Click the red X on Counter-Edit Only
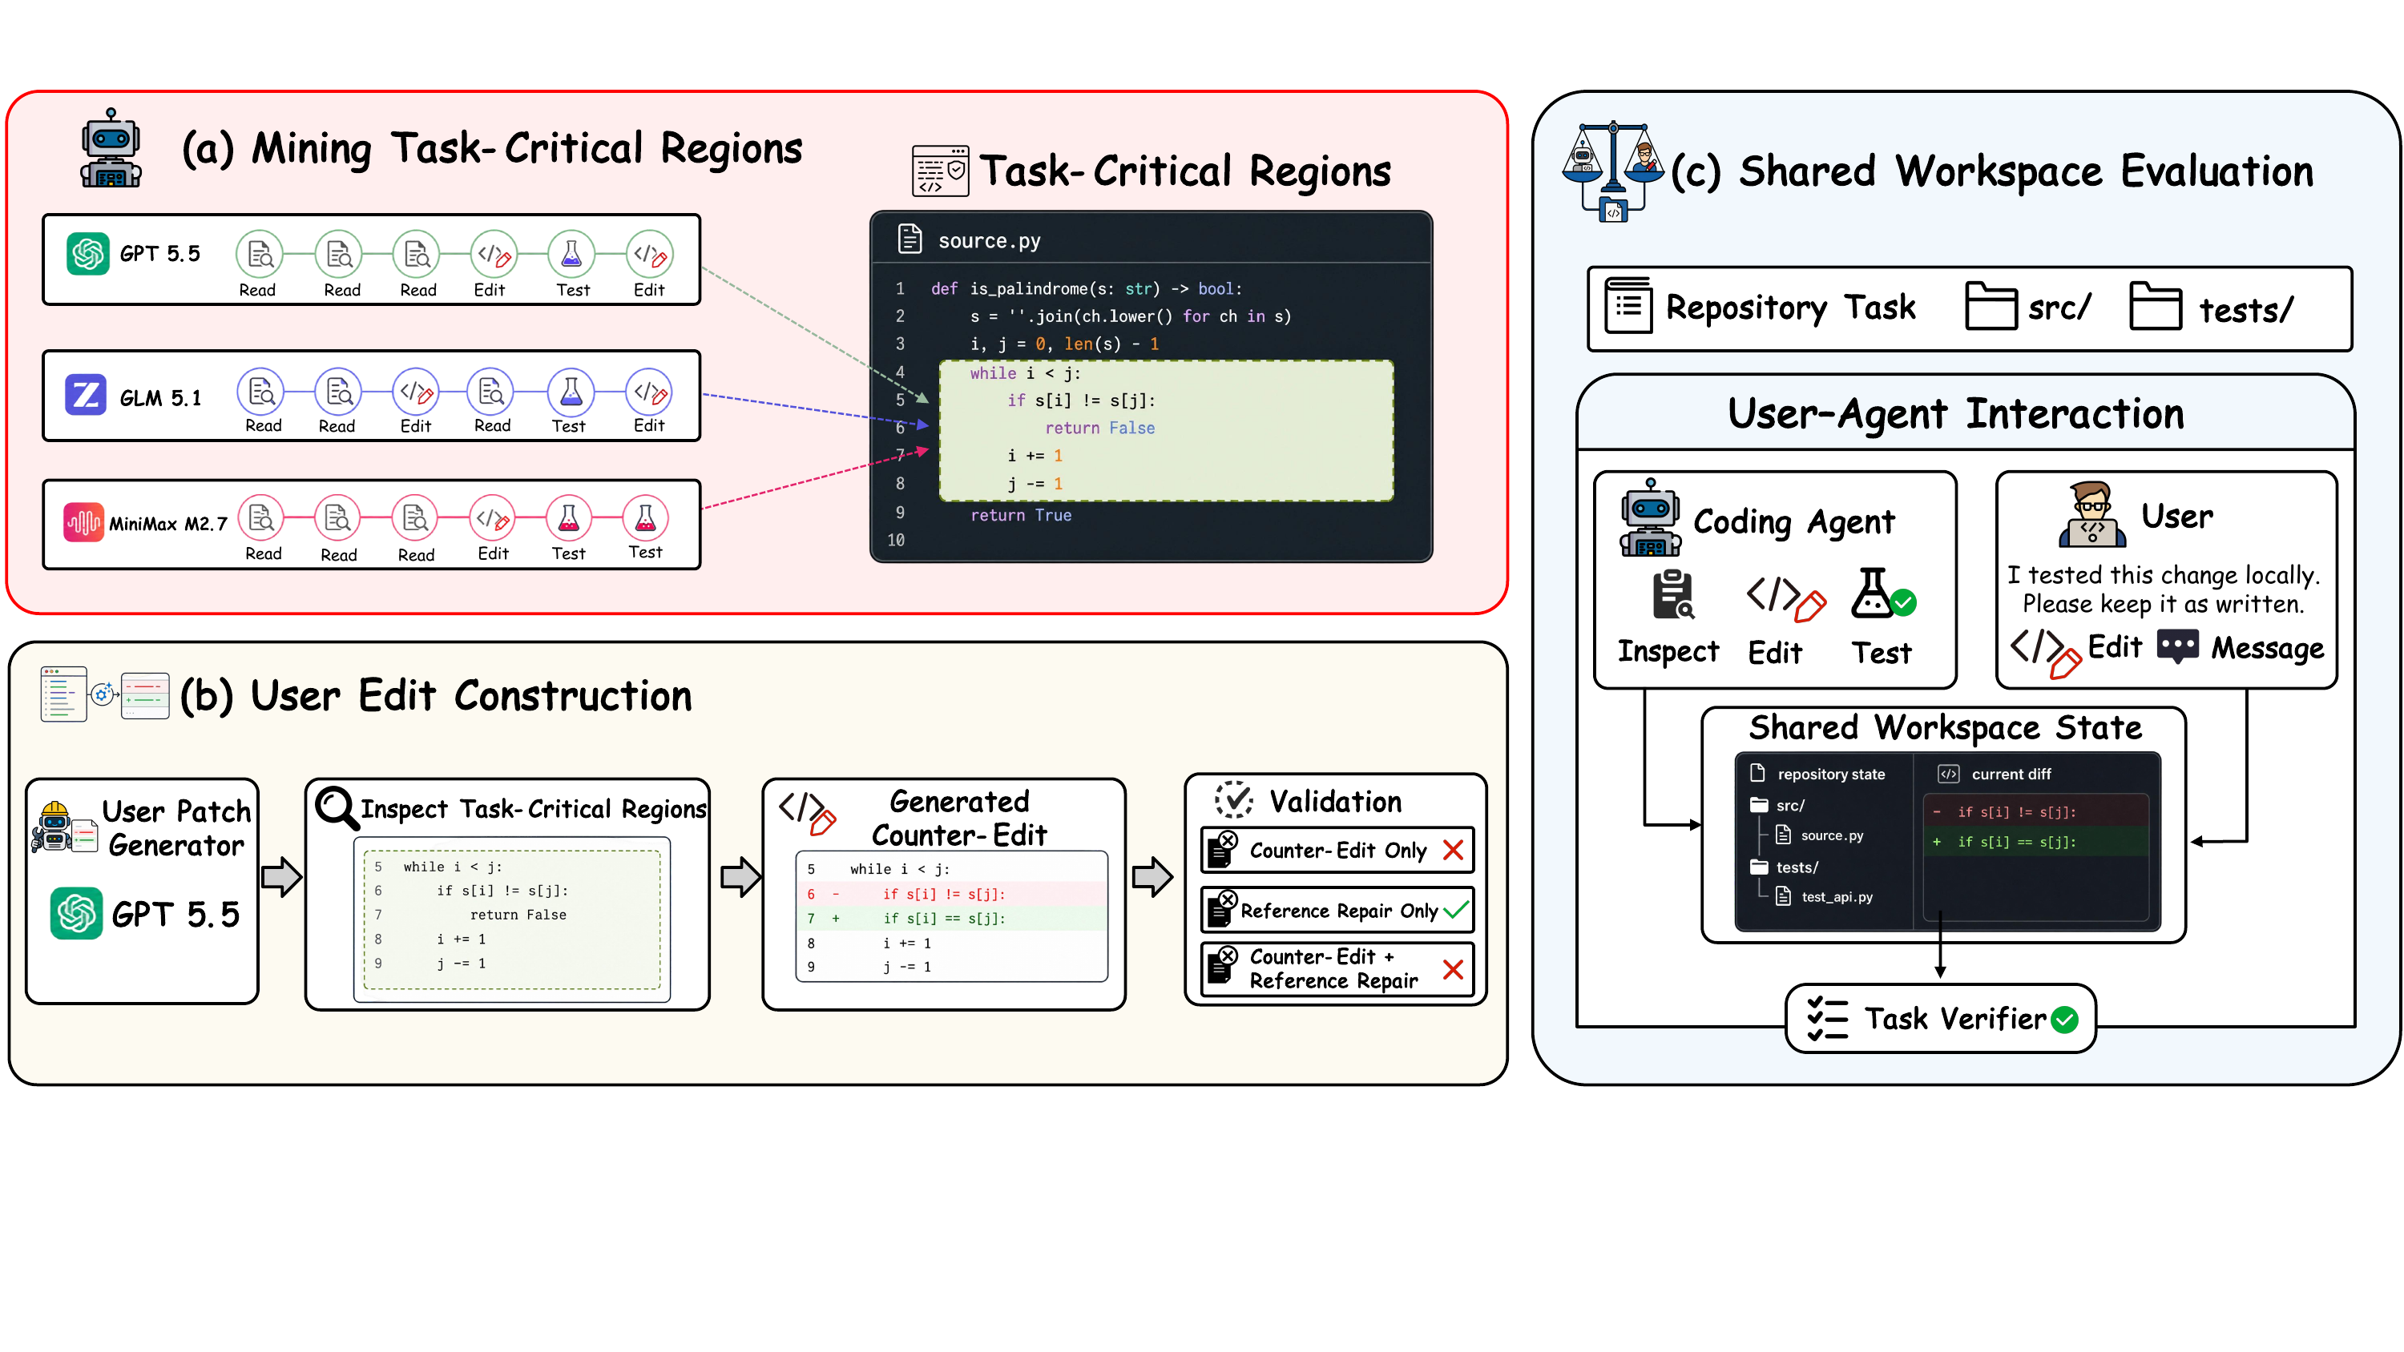2404x1352 pixels. coord(1453,849)
